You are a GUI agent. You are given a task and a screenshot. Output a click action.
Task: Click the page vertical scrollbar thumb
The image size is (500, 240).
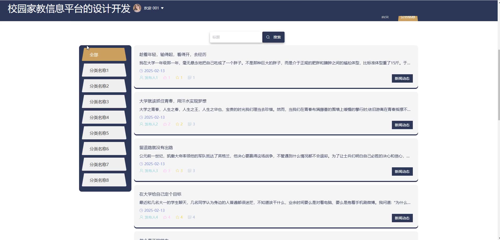tap(499, 85)
